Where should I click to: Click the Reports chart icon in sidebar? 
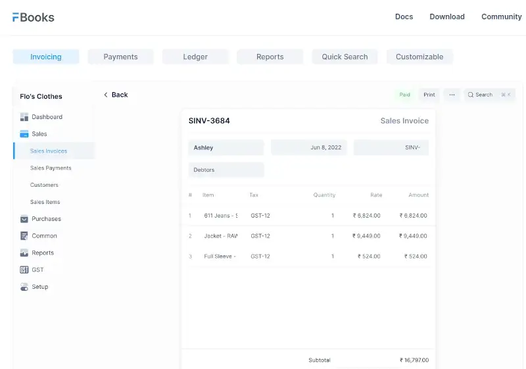(x=24, y=253)
